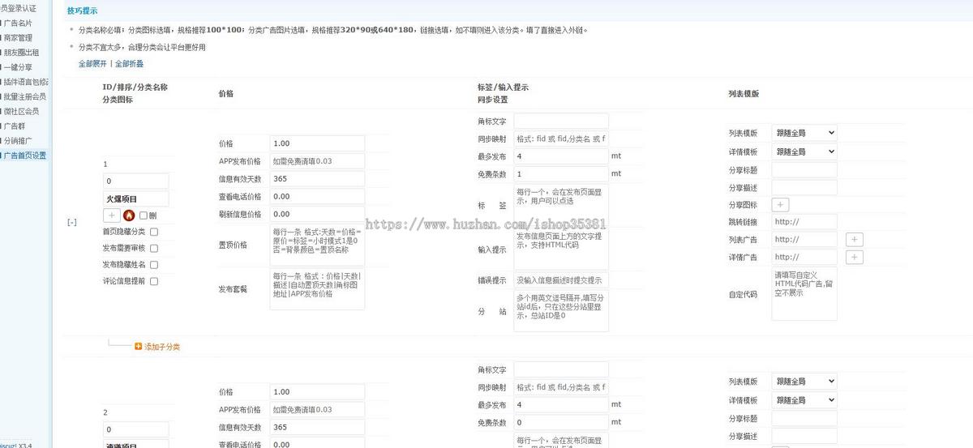Focus the sort order field above 火爆项目
The width and height of the screenshot is (973, 448).
point(136,181)
